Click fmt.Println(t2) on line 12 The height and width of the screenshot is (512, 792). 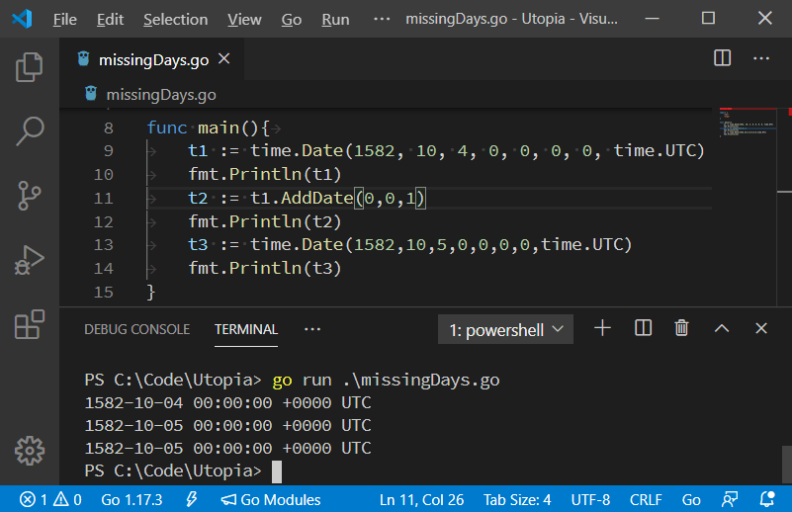click(265, 221)
